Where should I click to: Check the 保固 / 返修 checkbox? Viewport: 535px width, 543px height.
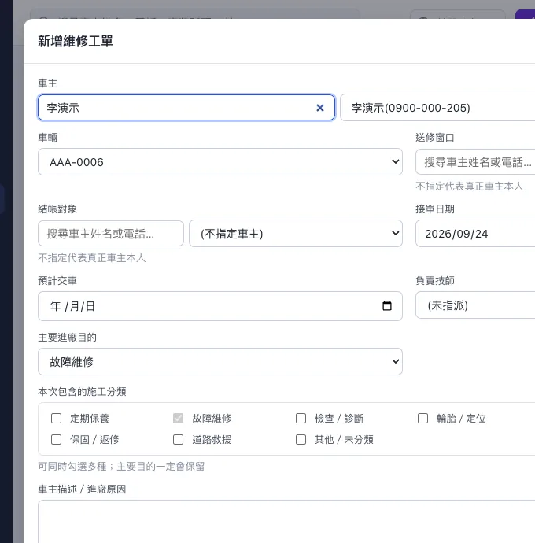pyautogui.click(x=56, y=439)
